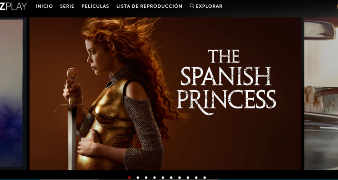338x180 pixels.
Task: Open the PELÍCULAS menu item
Action: 95,6
